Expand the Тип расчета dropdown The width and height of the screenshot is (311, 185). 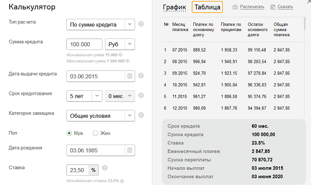point(129,24)
